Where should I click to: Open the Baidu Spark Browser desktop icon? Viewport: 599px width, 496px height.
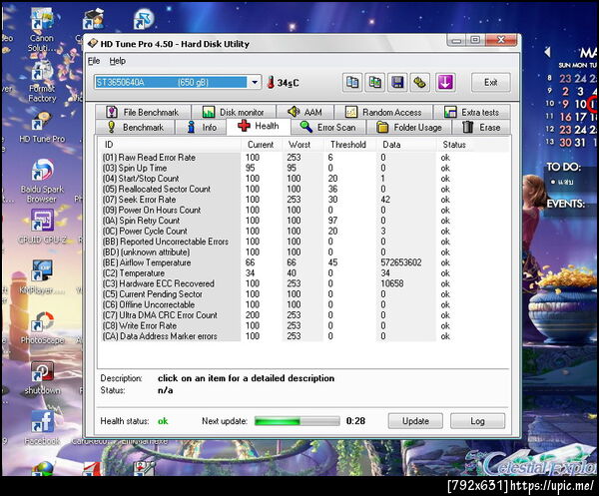click(42, 182)
